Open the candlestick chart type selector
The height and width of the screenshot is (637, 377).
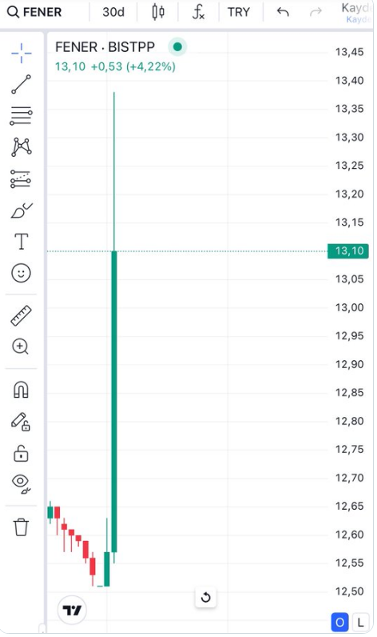[x=158, y=12]
